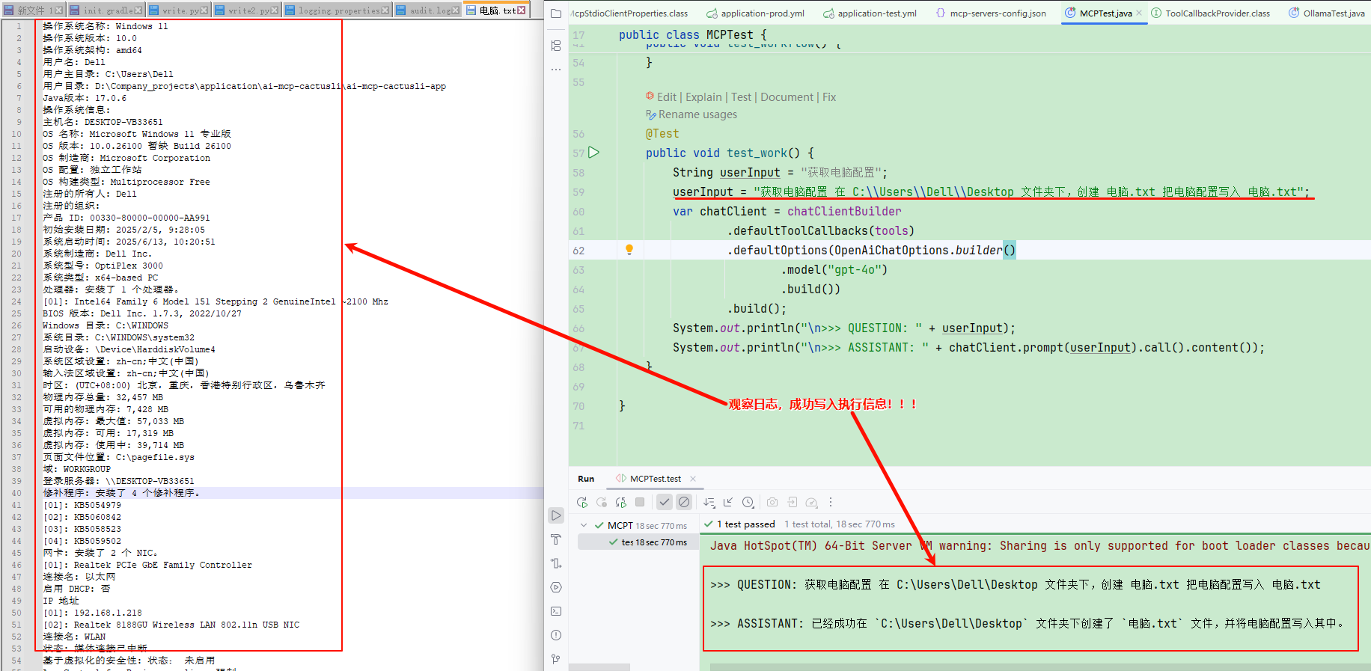This screenshot has width=1371, height=671.
Task: Click the horizontal scrollbar under the test tree
Action: coord(599,667)
